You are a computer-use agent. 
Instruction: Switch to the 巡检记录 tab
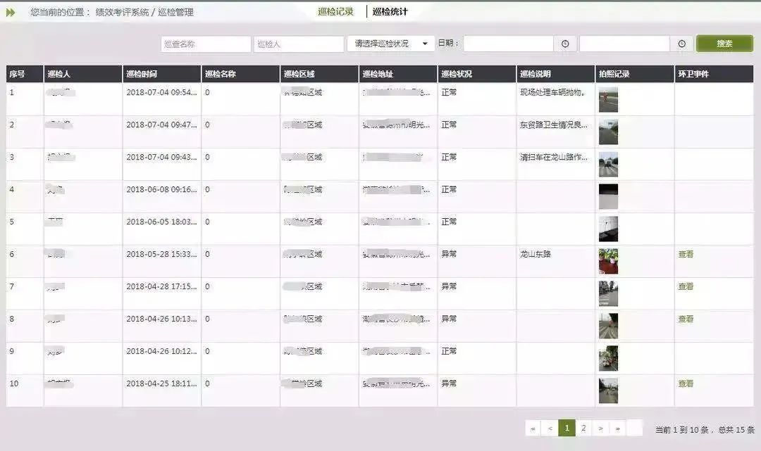(x=335, y=11)
